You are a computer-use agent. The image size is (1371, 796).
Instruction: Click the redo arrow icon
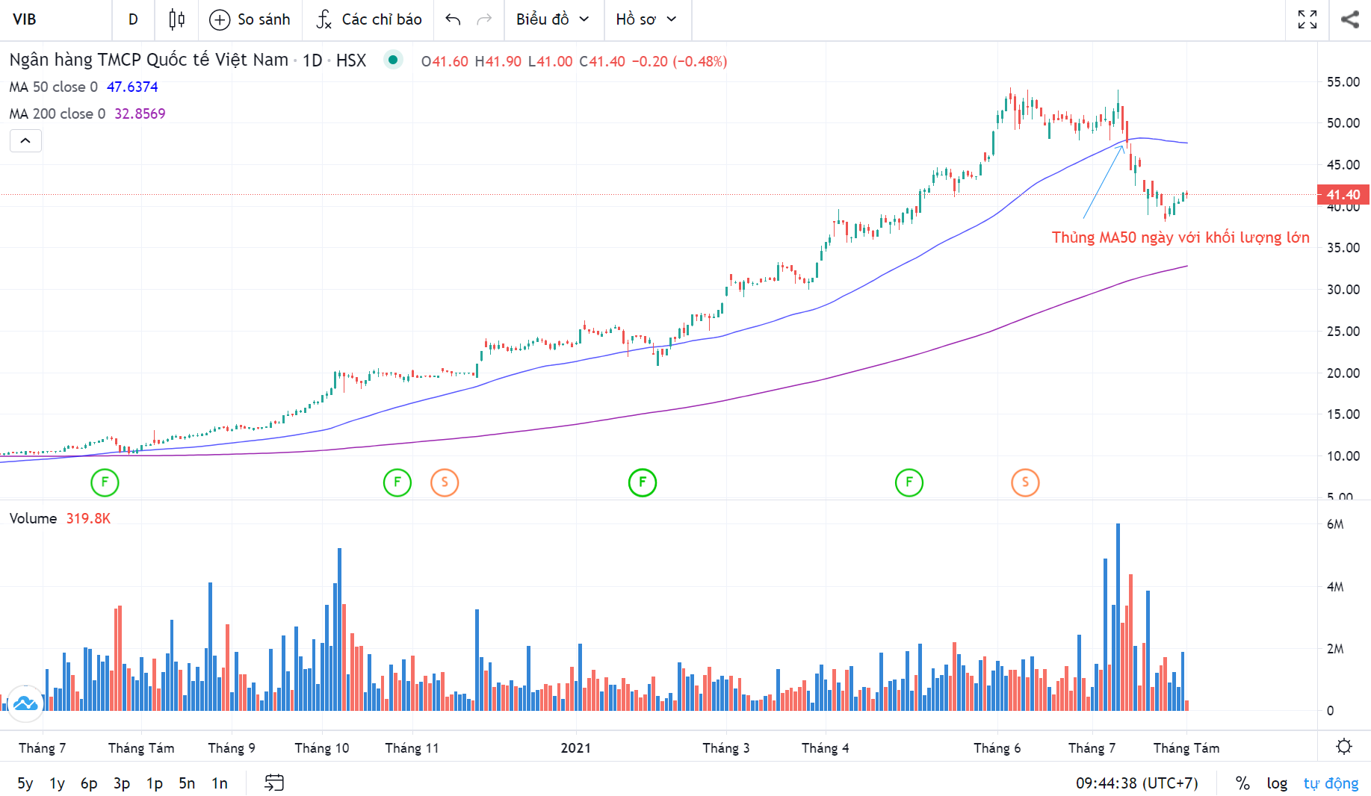click(484, 19)
